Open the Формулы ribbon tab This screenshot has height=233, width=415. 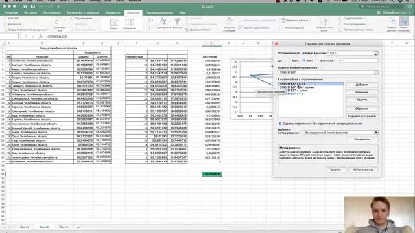click(x=113, y=12)
